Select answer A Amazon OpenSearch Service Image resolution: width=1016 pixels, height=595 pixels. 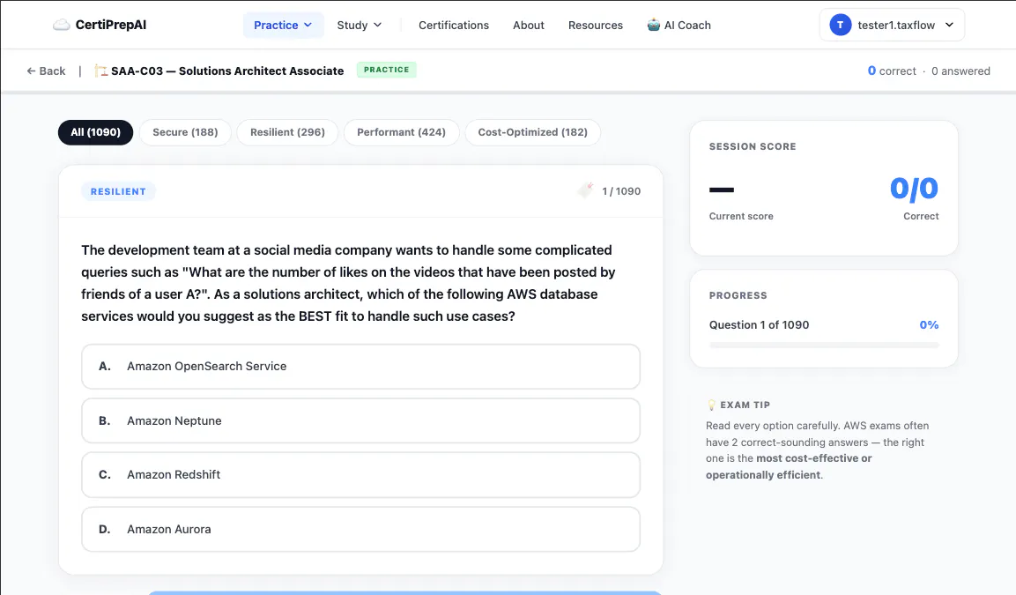click(361, 366)
